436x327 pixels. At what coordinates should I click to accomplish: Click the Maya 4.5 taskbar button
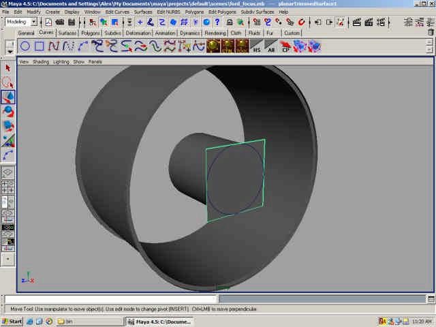click(161, 321)
